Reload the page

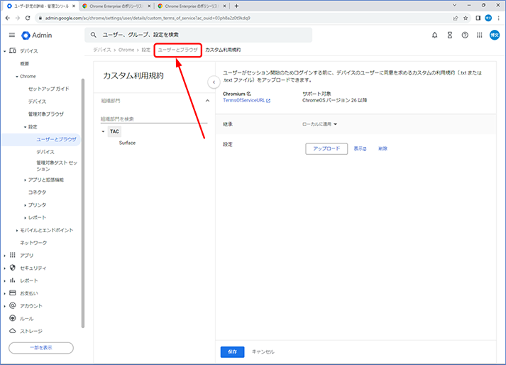coord(28,18)
